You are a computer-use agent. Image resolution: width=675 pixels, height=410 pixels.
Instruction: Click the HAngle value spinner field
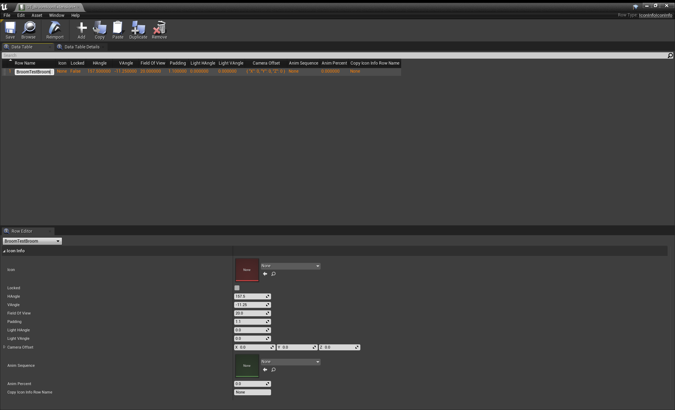(250, 297)
